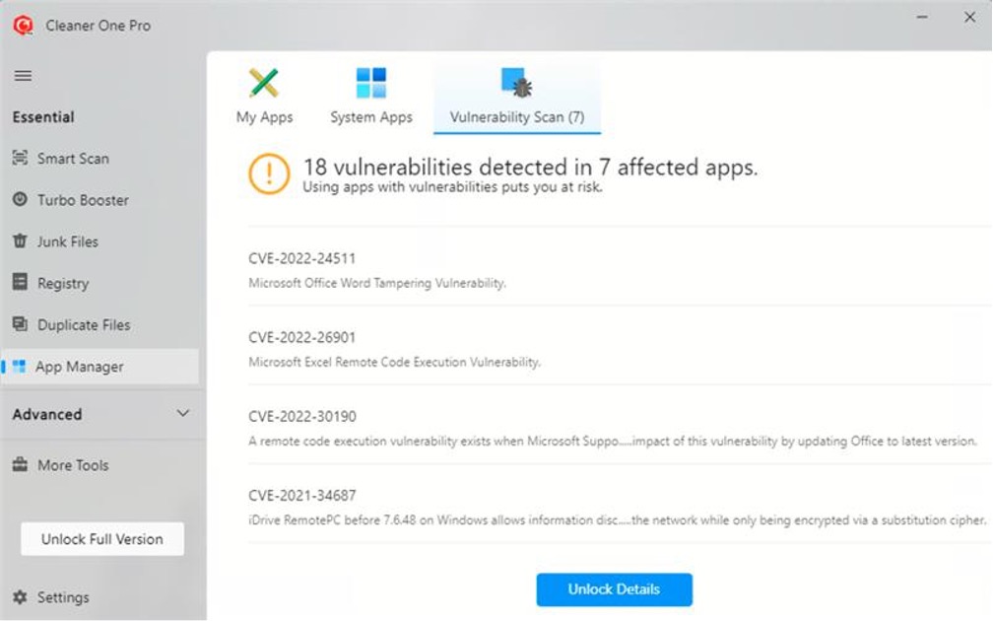Switch to the System Apps tab
Screen dimensions: 993x621
tap(371, 116)
